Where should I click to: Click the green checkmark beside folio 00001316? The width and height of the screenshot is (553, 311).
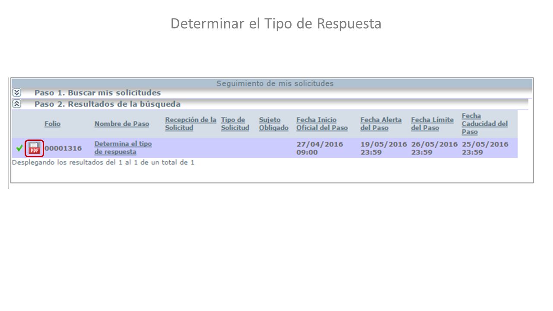coord(19,148)
